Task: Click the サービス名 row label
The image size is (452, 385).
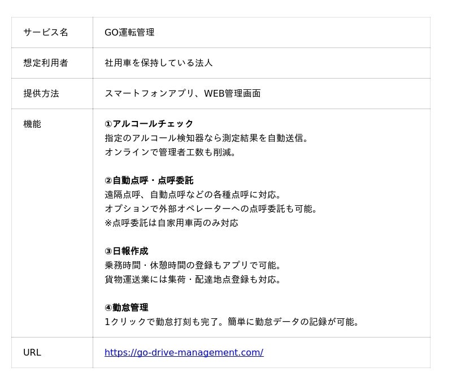Action: [46, 33]
